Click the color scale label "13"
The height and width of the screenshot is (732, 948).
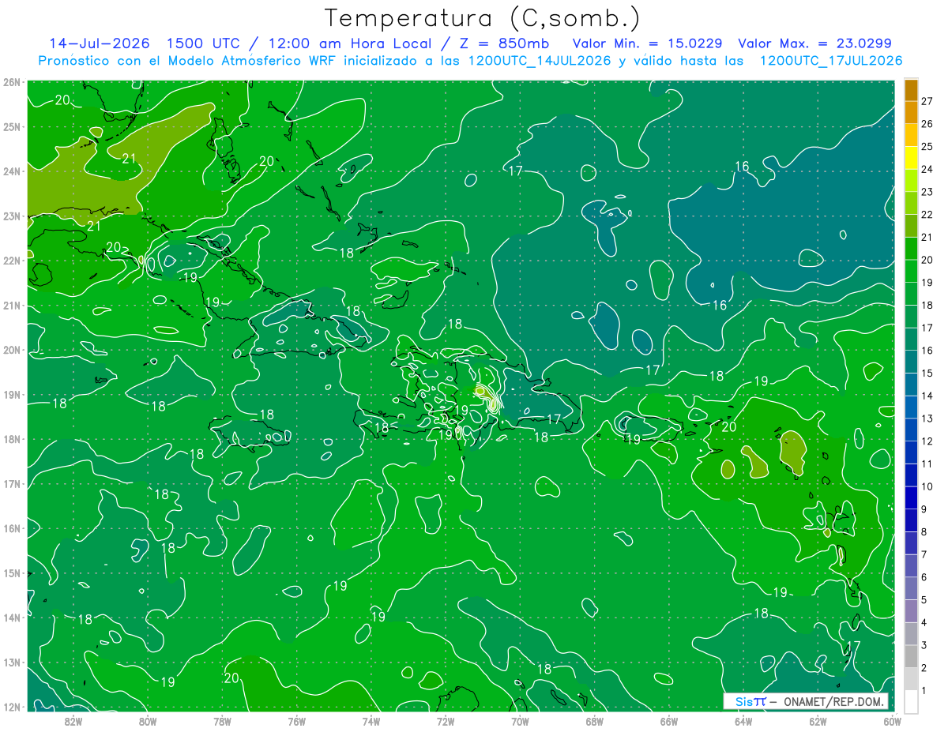(x=927, y=419)
